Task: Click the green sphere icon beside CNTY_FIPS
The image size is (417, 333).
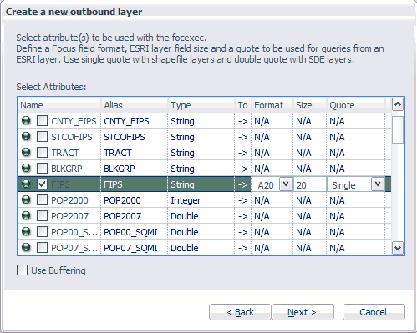Action: click(26, 121)
